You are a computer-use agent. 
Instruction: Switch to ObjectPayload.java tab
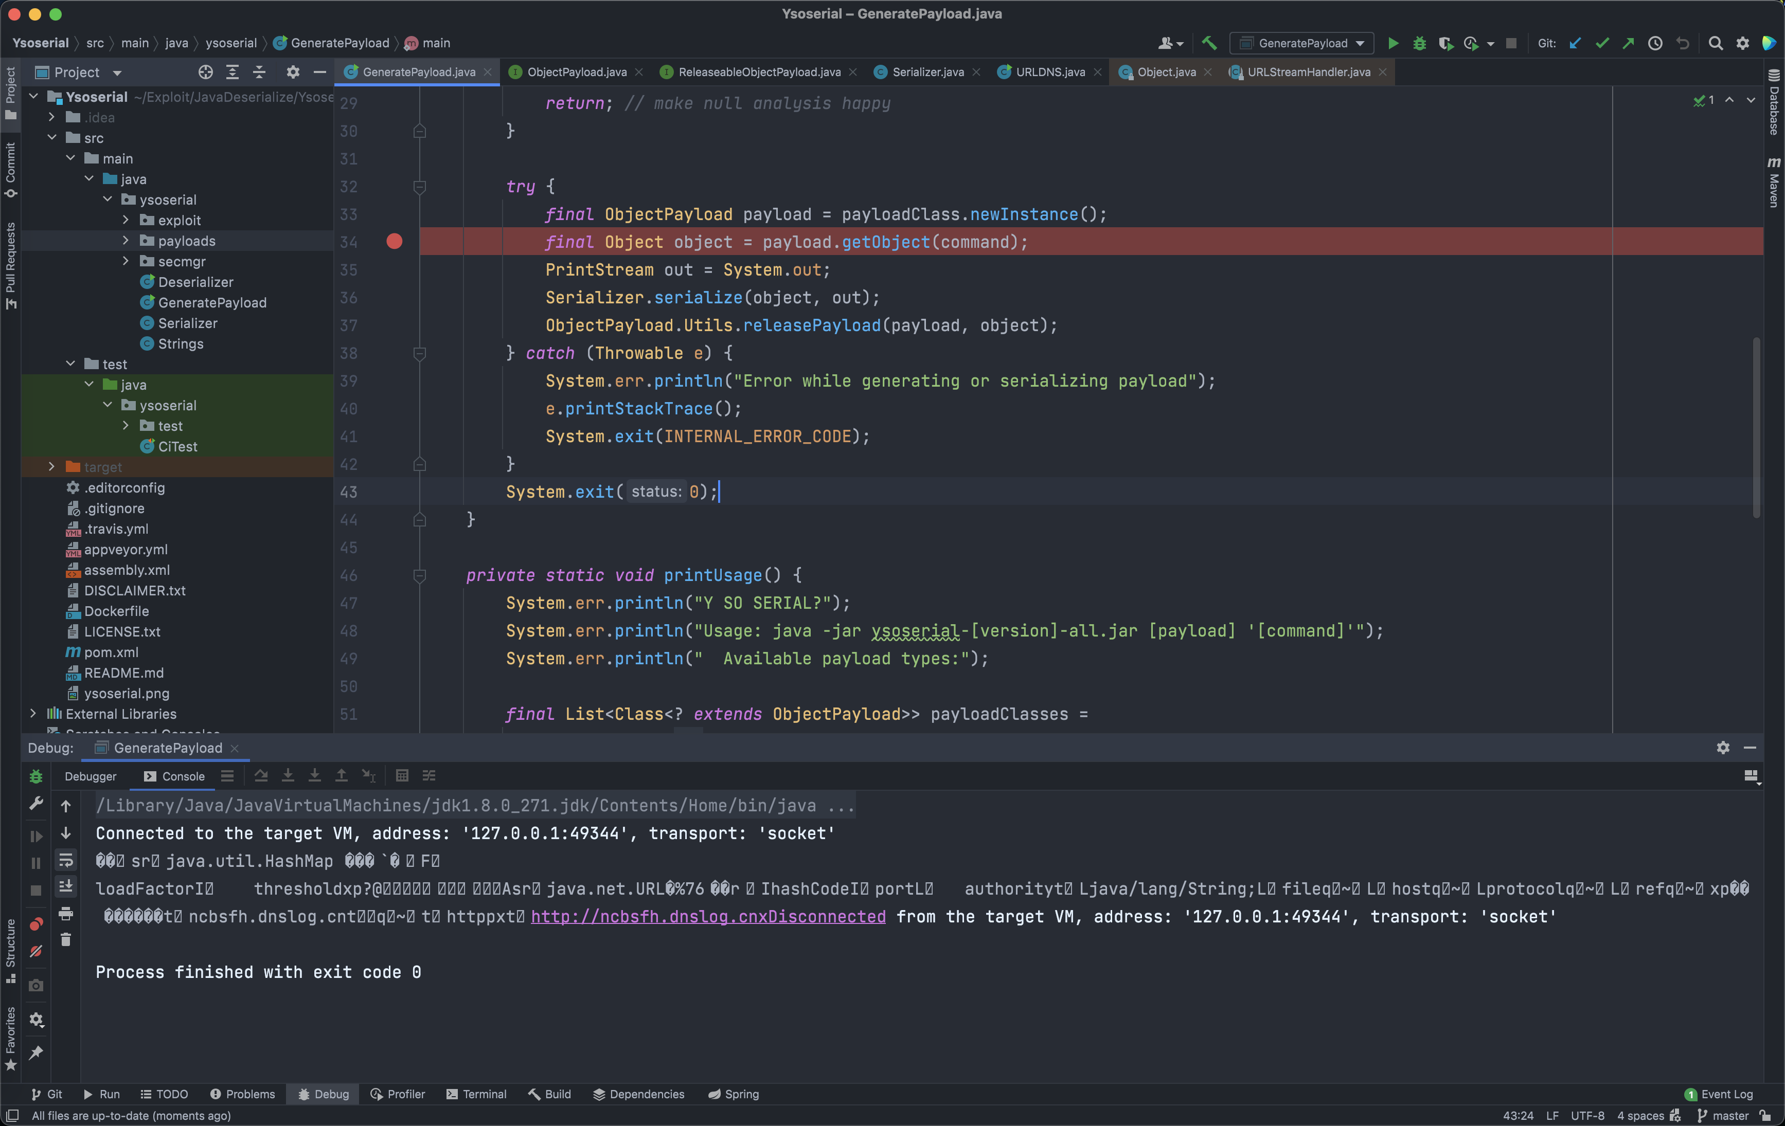click(x=577, y=72)
